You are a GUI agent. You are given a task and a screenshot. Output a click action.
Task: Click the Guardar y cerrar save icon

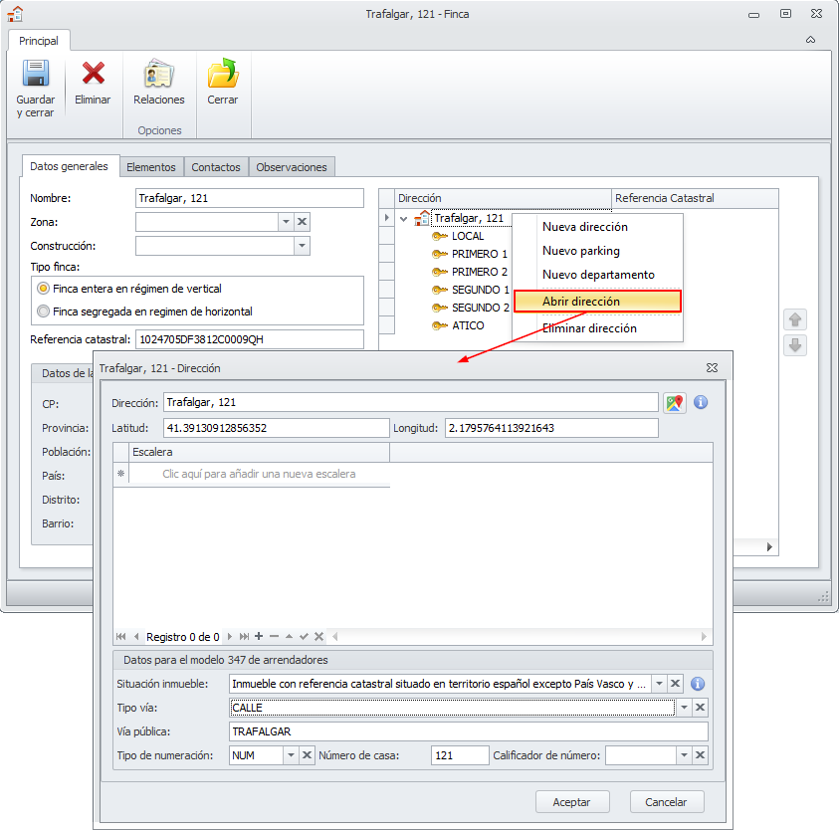coord(36,76)
